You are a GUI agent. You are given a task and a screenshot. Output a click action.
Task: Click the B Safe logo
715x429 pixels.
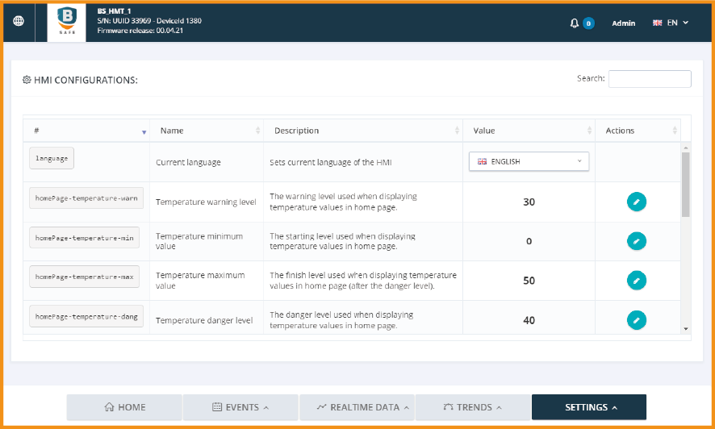(66, 23)
